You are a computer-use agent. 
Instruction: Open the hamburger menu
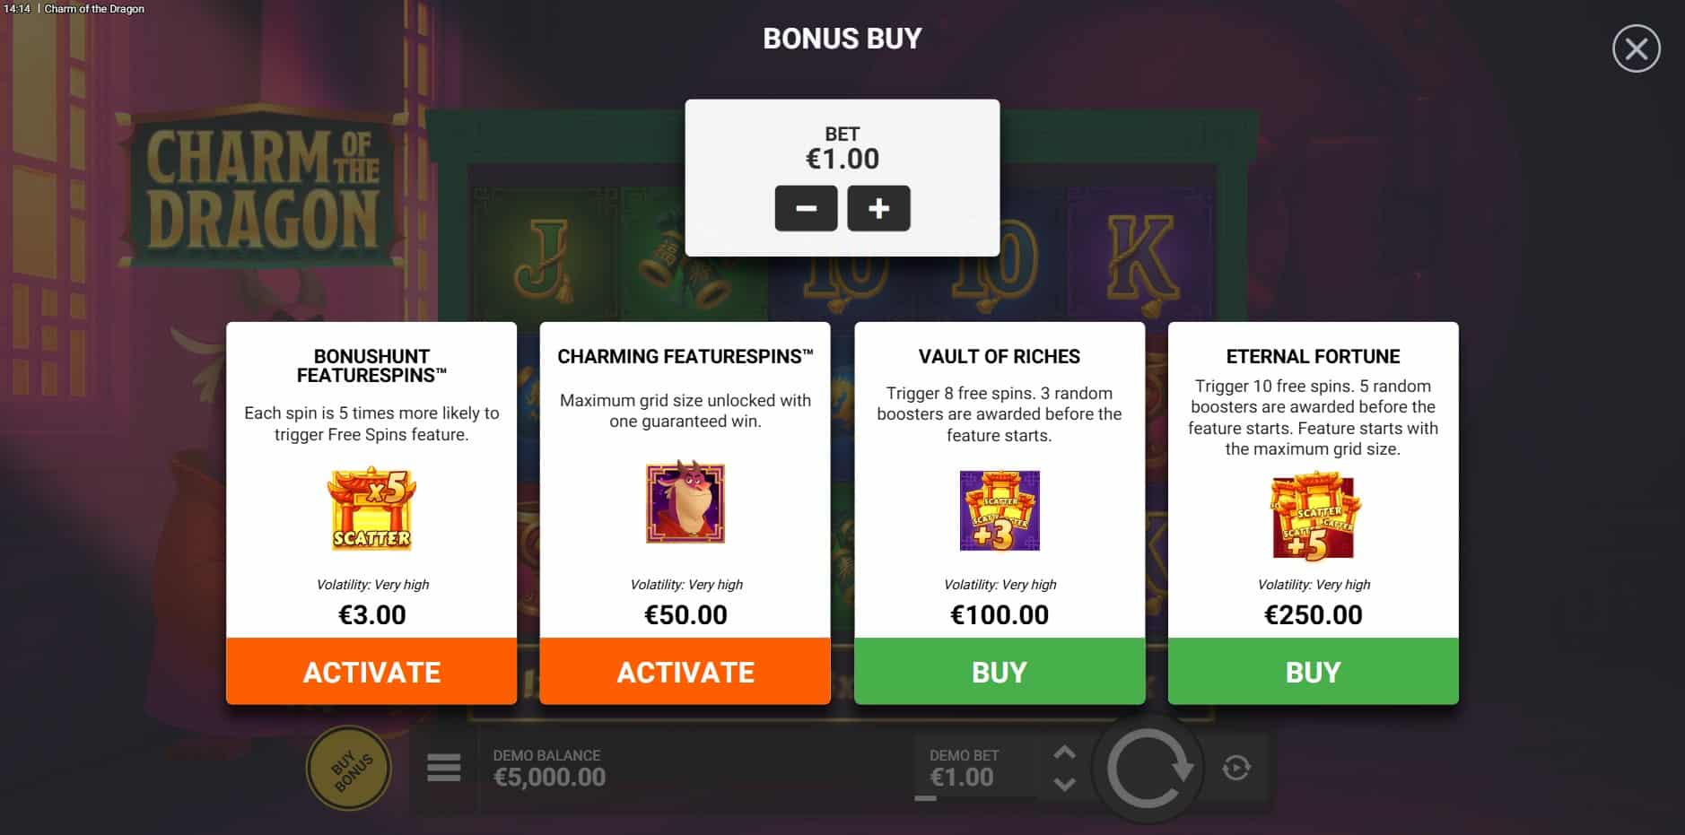pyautogui.click(x=444, y=768)
